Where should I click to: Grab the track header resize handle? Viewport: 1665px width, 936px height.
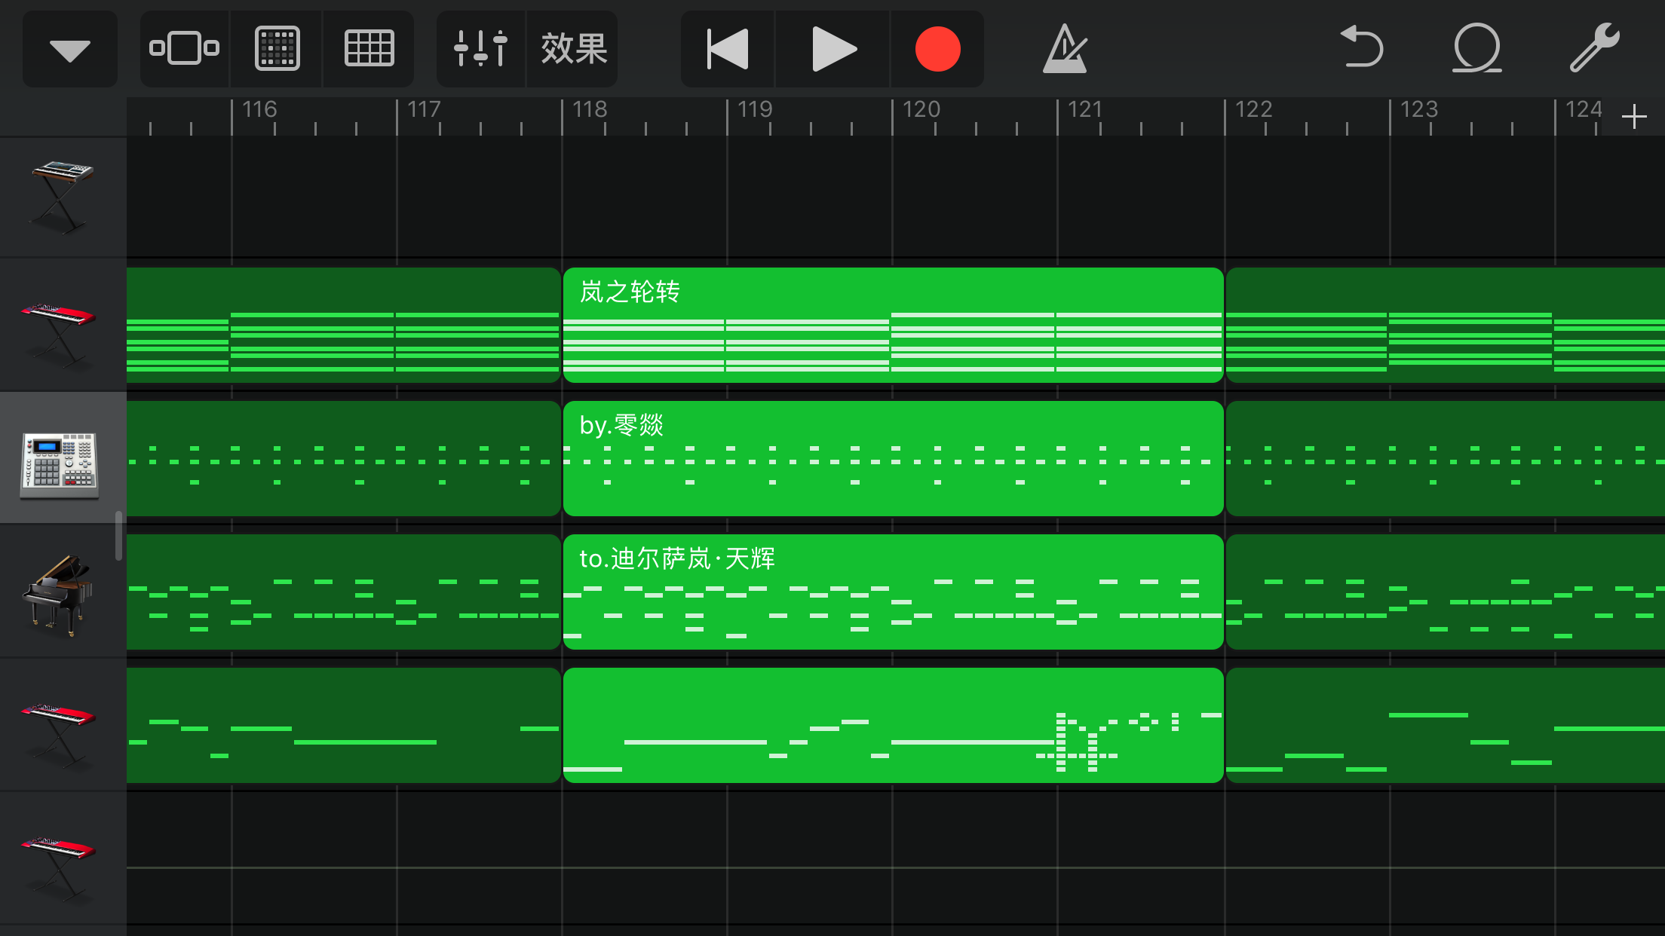coord(118,536)
